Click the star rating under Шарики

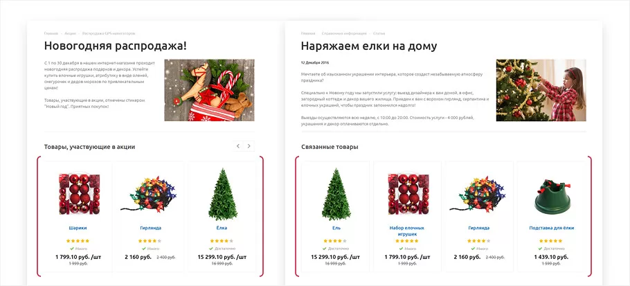point(78,241)
